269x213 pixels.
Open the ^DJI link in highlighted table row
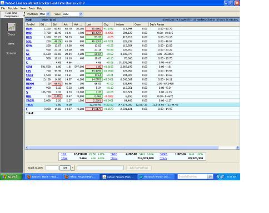pos(29,105)
